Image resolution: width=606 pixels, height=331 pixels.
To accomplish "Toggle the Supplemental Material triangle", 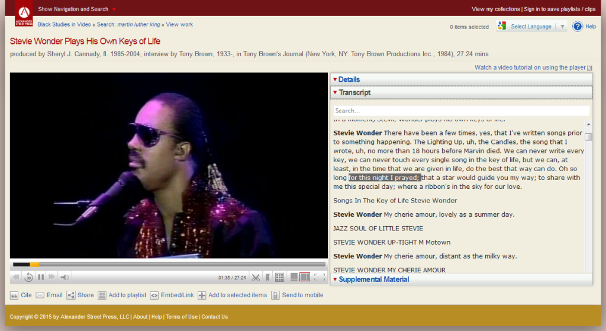I will point(335,279).
